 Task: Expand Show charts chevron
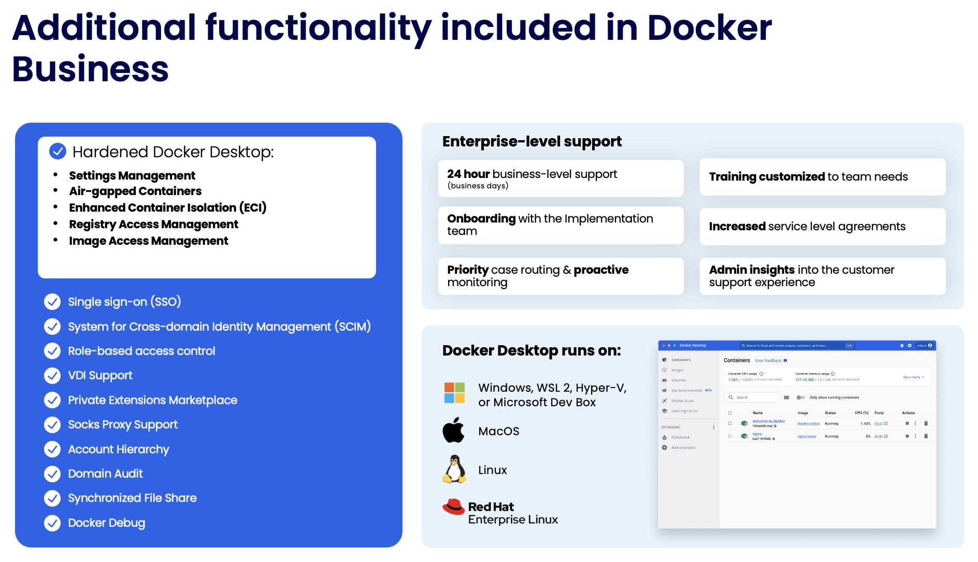[923, 377]
